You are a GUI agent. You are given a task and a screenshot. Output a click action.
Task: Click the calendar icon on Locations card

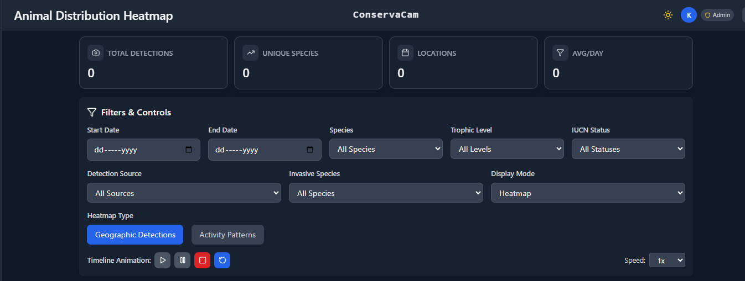point(405,53)
